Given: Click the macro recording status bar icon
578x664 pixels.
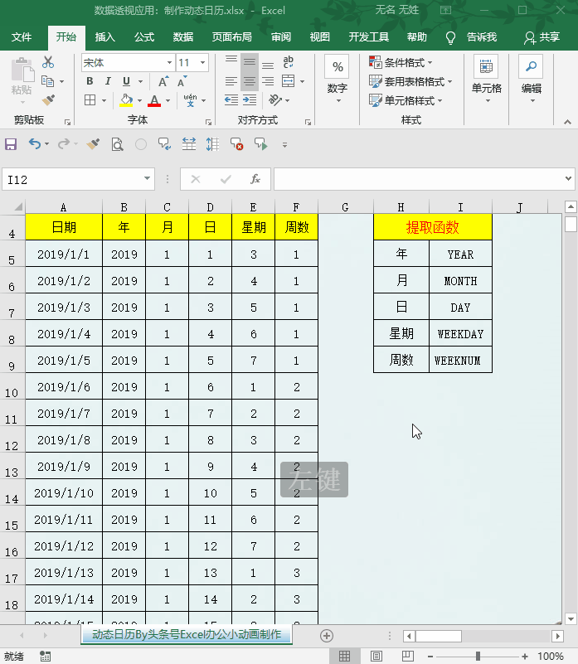Looking at the screenshot, I should click(46, 657).
